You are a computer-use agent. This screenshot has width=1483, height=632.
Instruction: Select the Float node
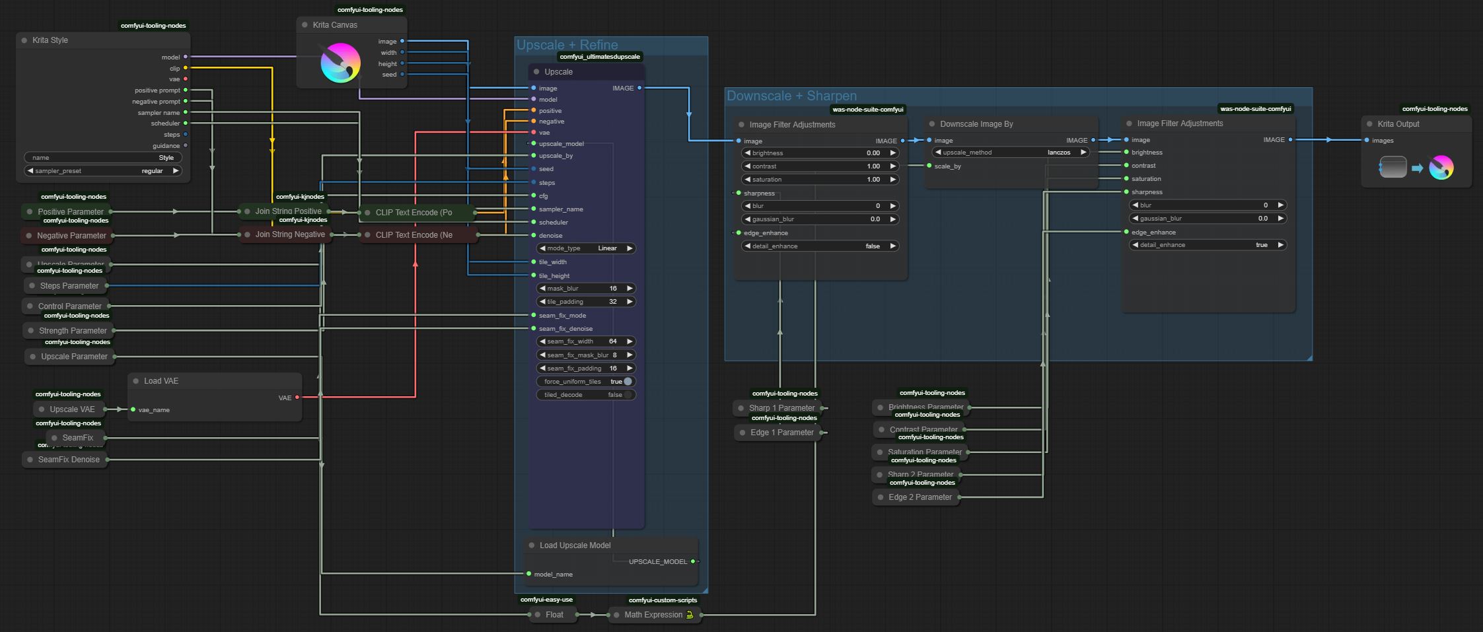tap(554, 615)
